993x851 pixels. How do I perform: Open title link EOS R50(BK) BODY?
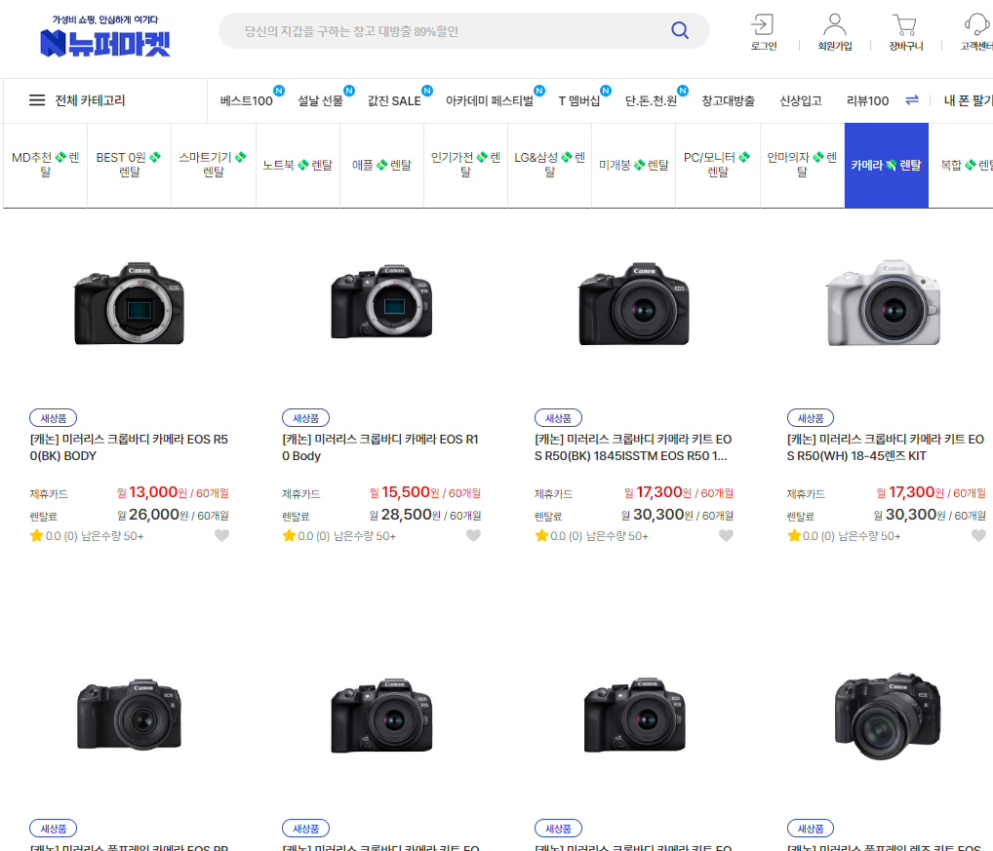(x=129, y=447)
